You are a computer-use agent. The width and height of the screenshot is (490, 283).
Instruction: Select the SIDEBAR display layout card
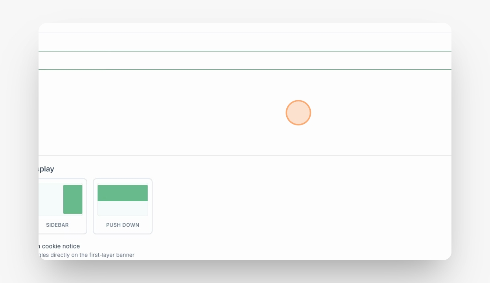(x=63, y=206)
